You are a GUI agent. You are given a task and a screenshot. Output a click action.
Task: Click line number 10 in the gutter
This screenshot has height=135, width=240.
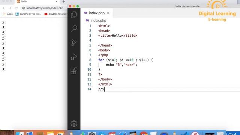coord(89,70)
